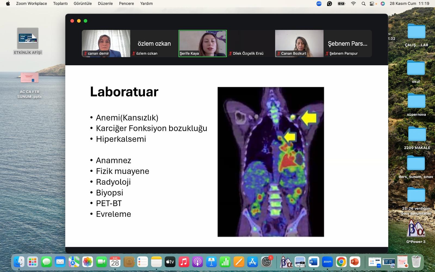Click the date and time in menu bar
435x272 pixels.
click(x=409, y=4)
